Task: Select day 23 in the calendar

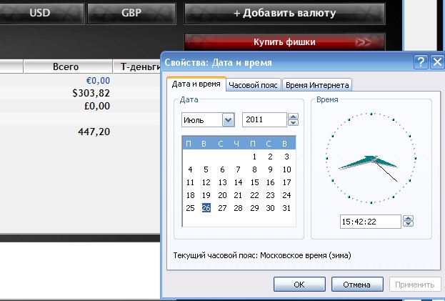Action: tap(270, 195)
